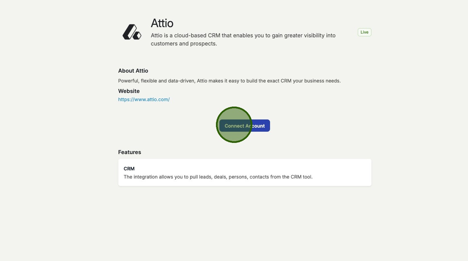The width and height of the screenshot is (468, 261).
Task: Click the CRM integration description text
Action: click(218, 177)
